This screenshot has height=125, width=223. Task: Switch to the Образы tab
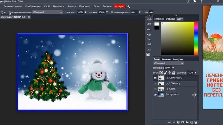click(x=170, y=19)
